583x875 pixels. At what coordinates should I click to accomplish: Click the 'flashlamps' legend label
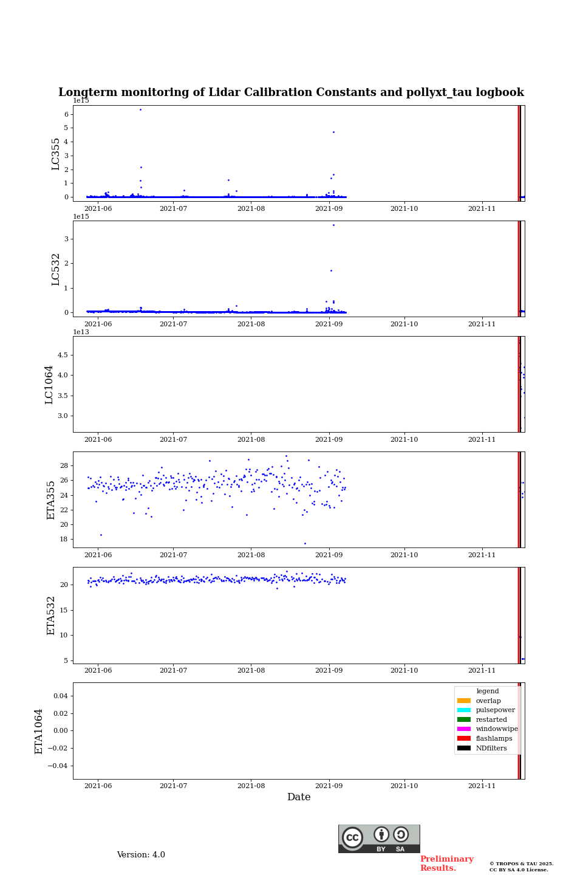pyautogui.click(x=494, y=739)
